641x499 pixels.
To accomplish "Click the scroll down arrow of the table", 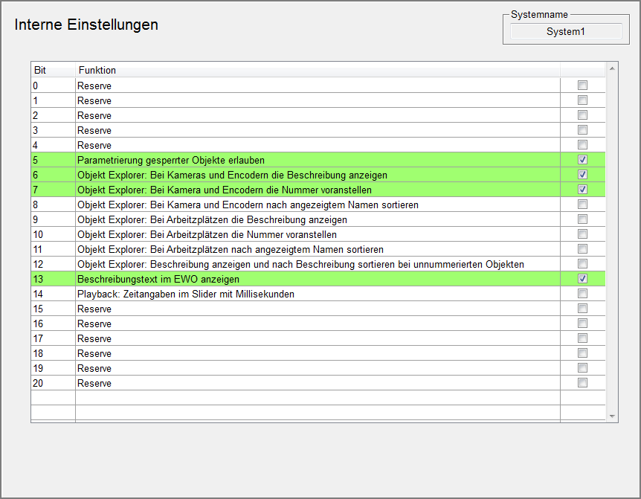I will pos(612,416).
